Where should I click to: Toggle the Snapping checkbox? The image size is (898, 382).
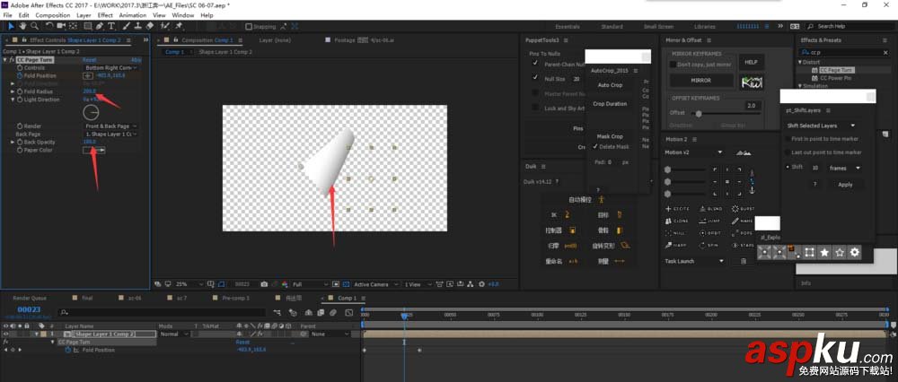click(249, 26)
